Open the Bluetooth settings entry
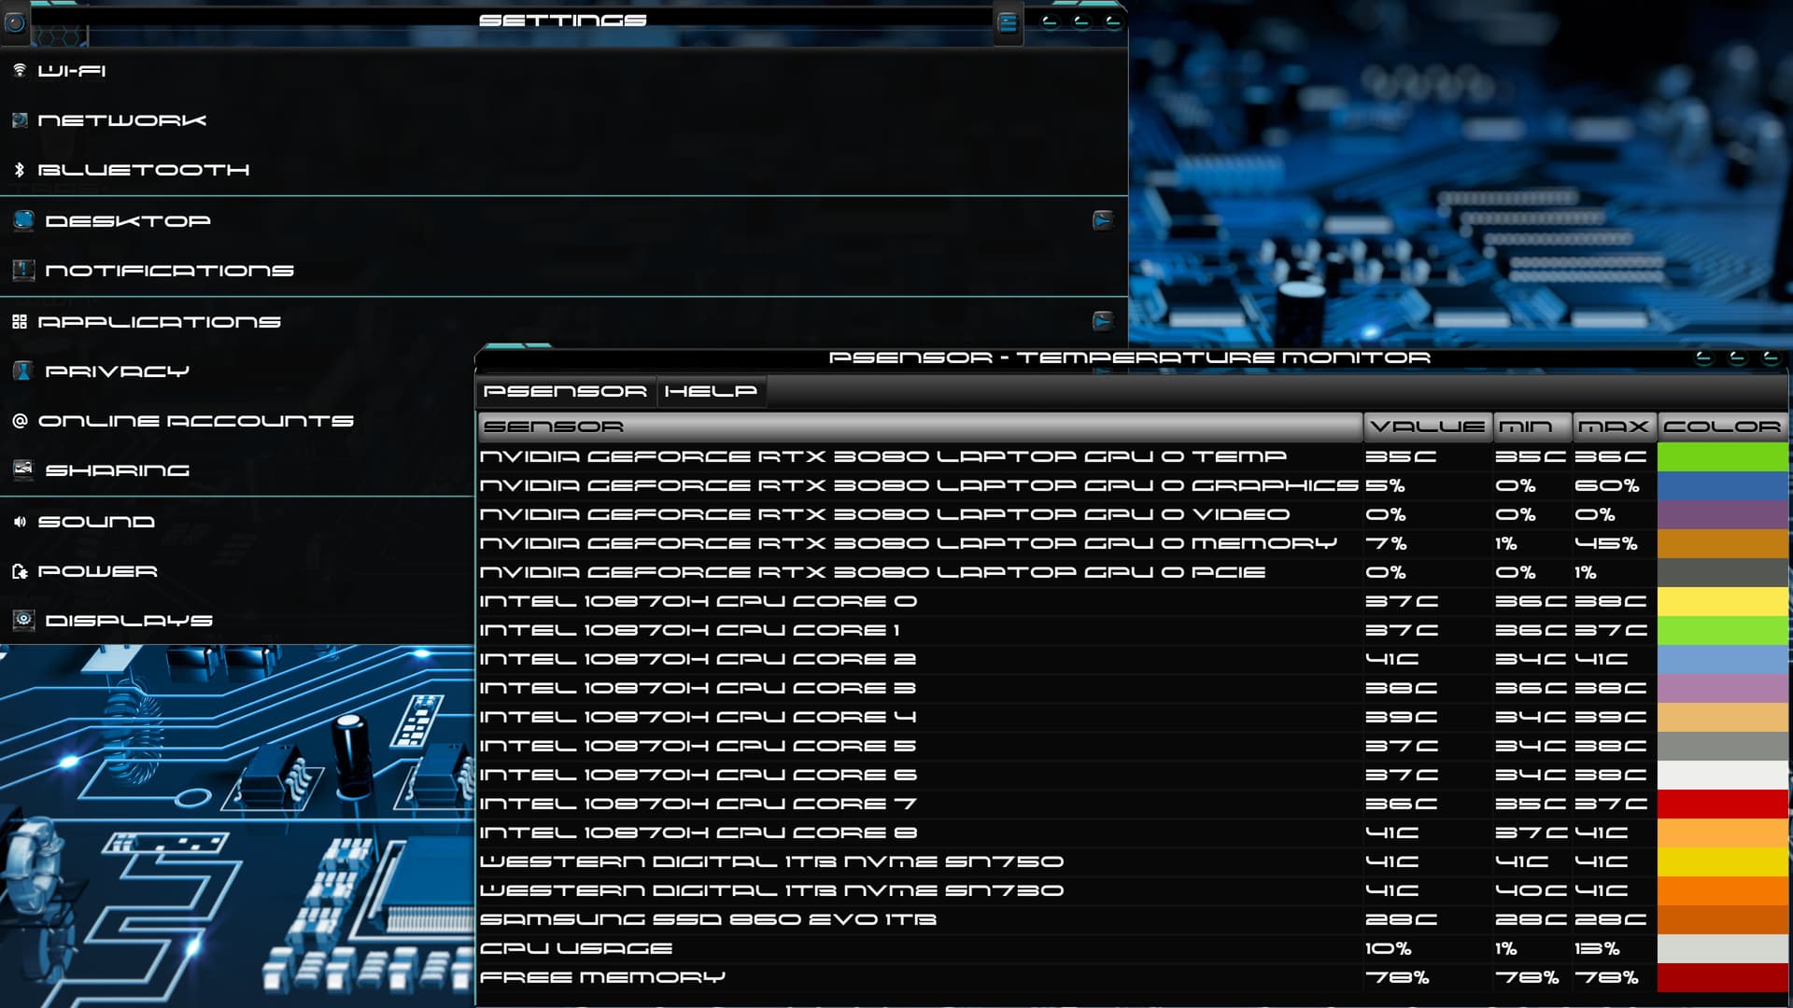Viewport: 1793px width, 1008px height. click(564, 170)
